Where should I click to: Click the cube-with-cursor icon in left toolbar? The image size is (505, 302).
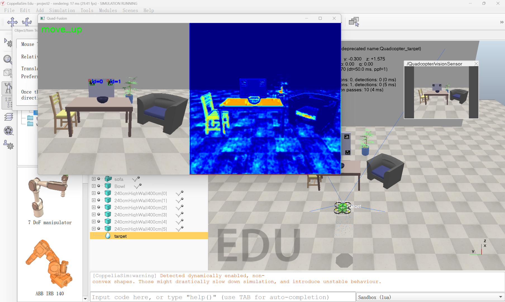point(8,73)
